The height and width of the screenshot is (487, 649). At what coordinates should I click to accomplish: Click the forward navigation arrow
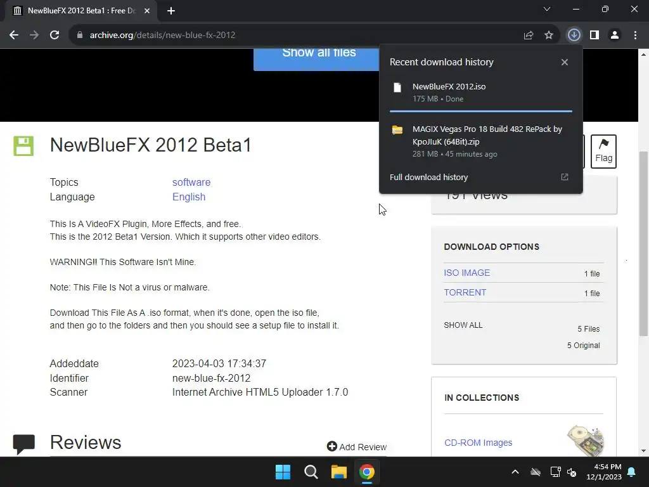[x=34, y=36]
